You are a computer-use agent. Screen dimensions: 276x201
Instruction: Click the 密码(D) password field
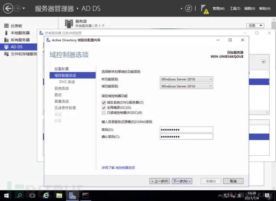point(186,130)
